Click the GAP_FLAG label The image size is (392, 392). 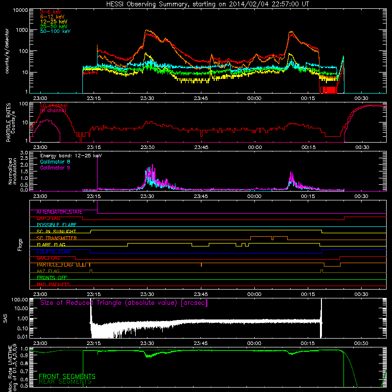48,219
